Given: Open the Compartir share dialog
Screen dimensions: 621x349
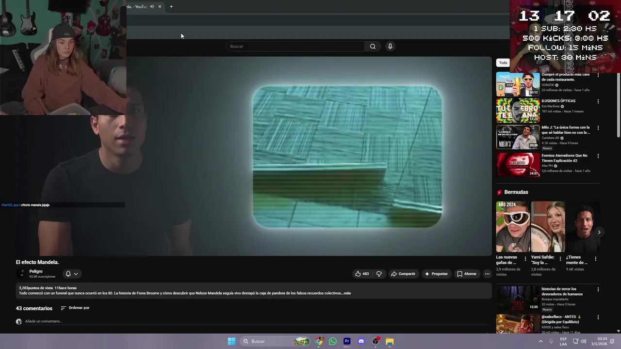Looking at the screenshot, I should 403,274.
